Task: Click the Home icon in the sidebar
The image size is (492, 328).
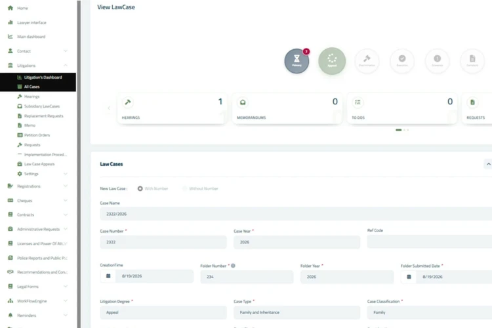Action: tap(10, 8)
